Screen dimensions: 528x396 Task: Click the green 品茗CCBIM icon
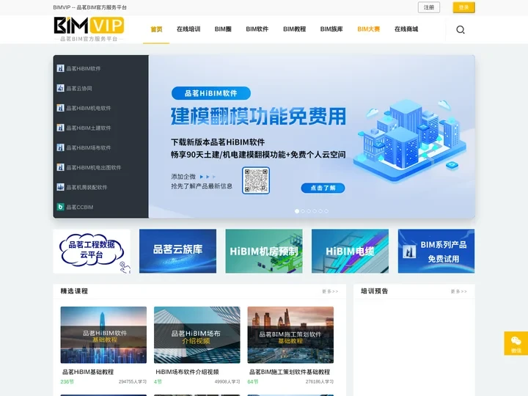tap(60, 207)
